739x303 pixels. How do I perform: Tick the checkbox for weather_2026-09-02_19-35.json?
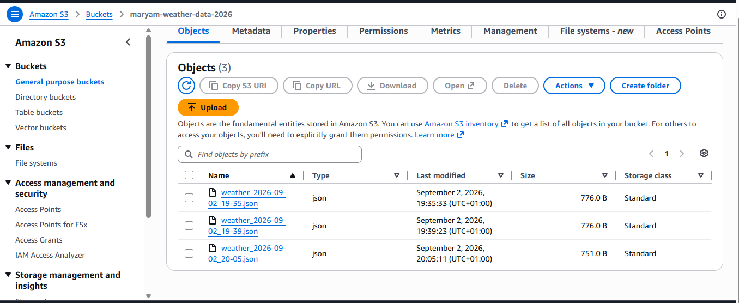click(189, 198)
